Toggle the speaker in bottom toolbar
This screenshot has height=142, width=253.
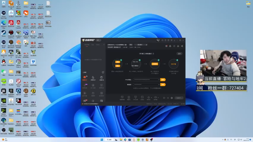click(x=155, y=98)
